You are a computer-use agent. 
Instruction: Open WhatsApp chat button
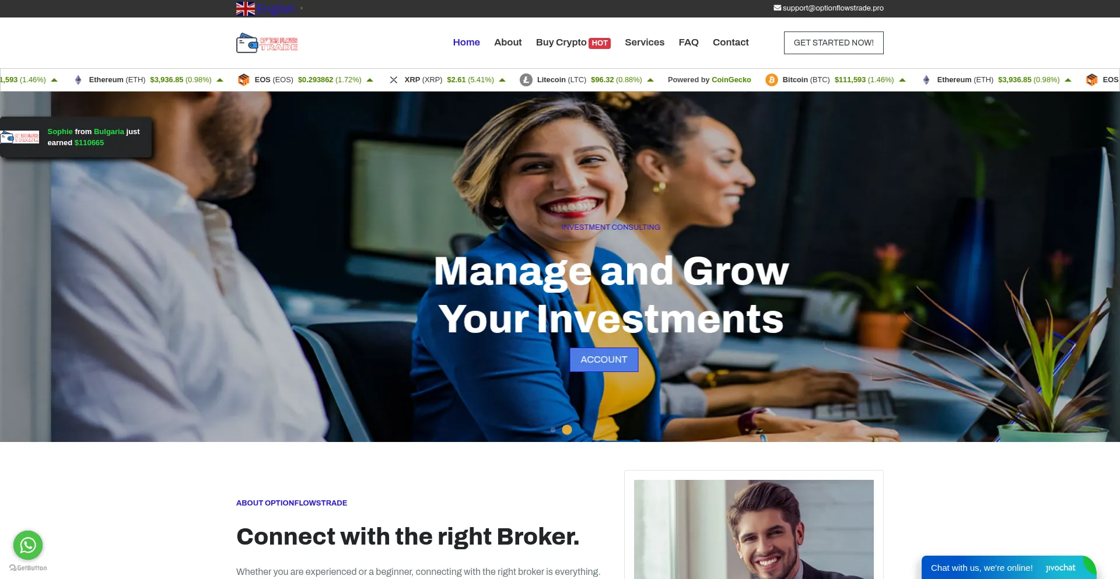click(28, 545)
